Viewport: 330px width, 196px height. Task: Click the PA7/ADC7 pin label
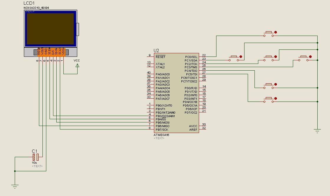click(163, 99)
